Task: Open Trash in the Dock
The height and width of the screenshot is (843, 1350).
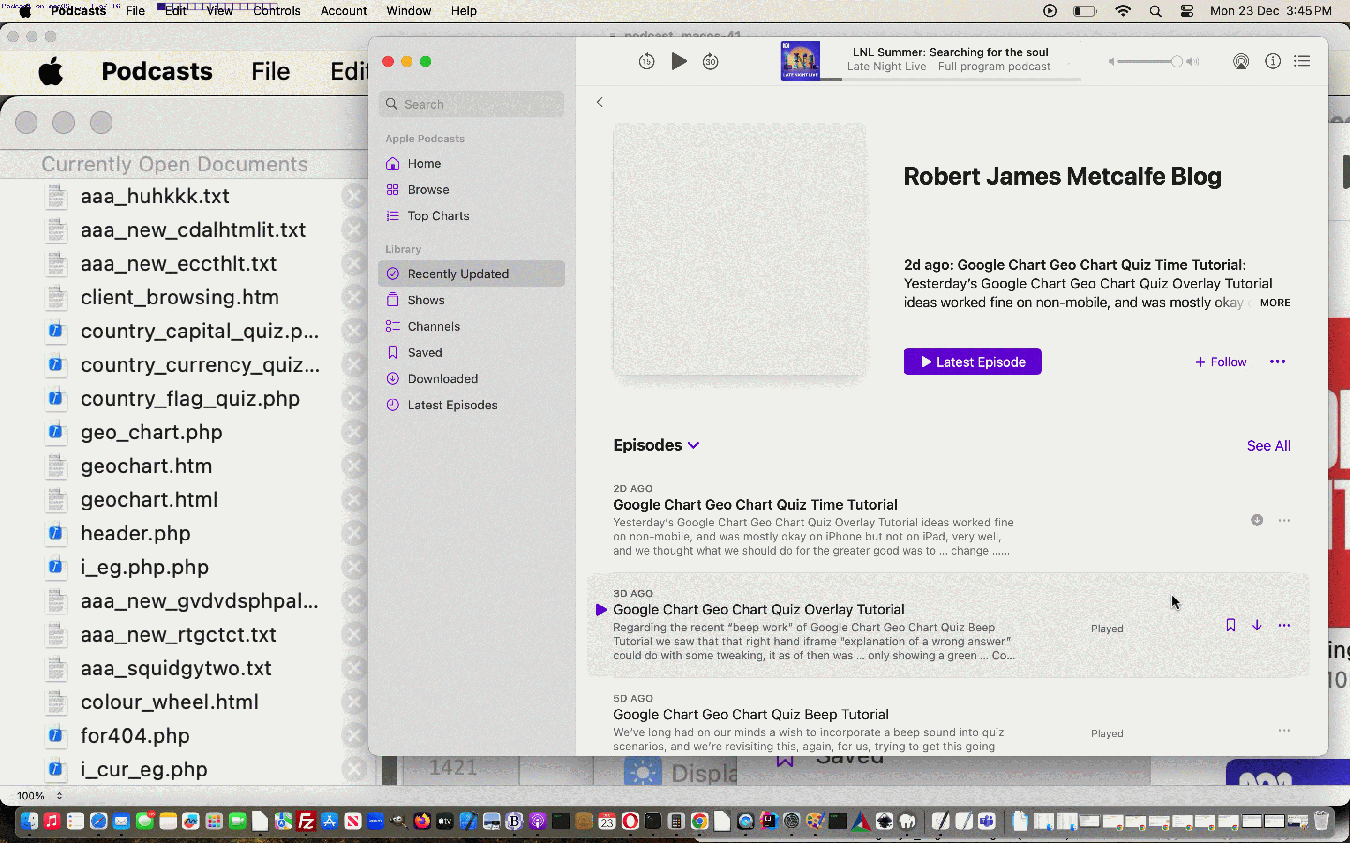Action: (x=1321, y=821)
